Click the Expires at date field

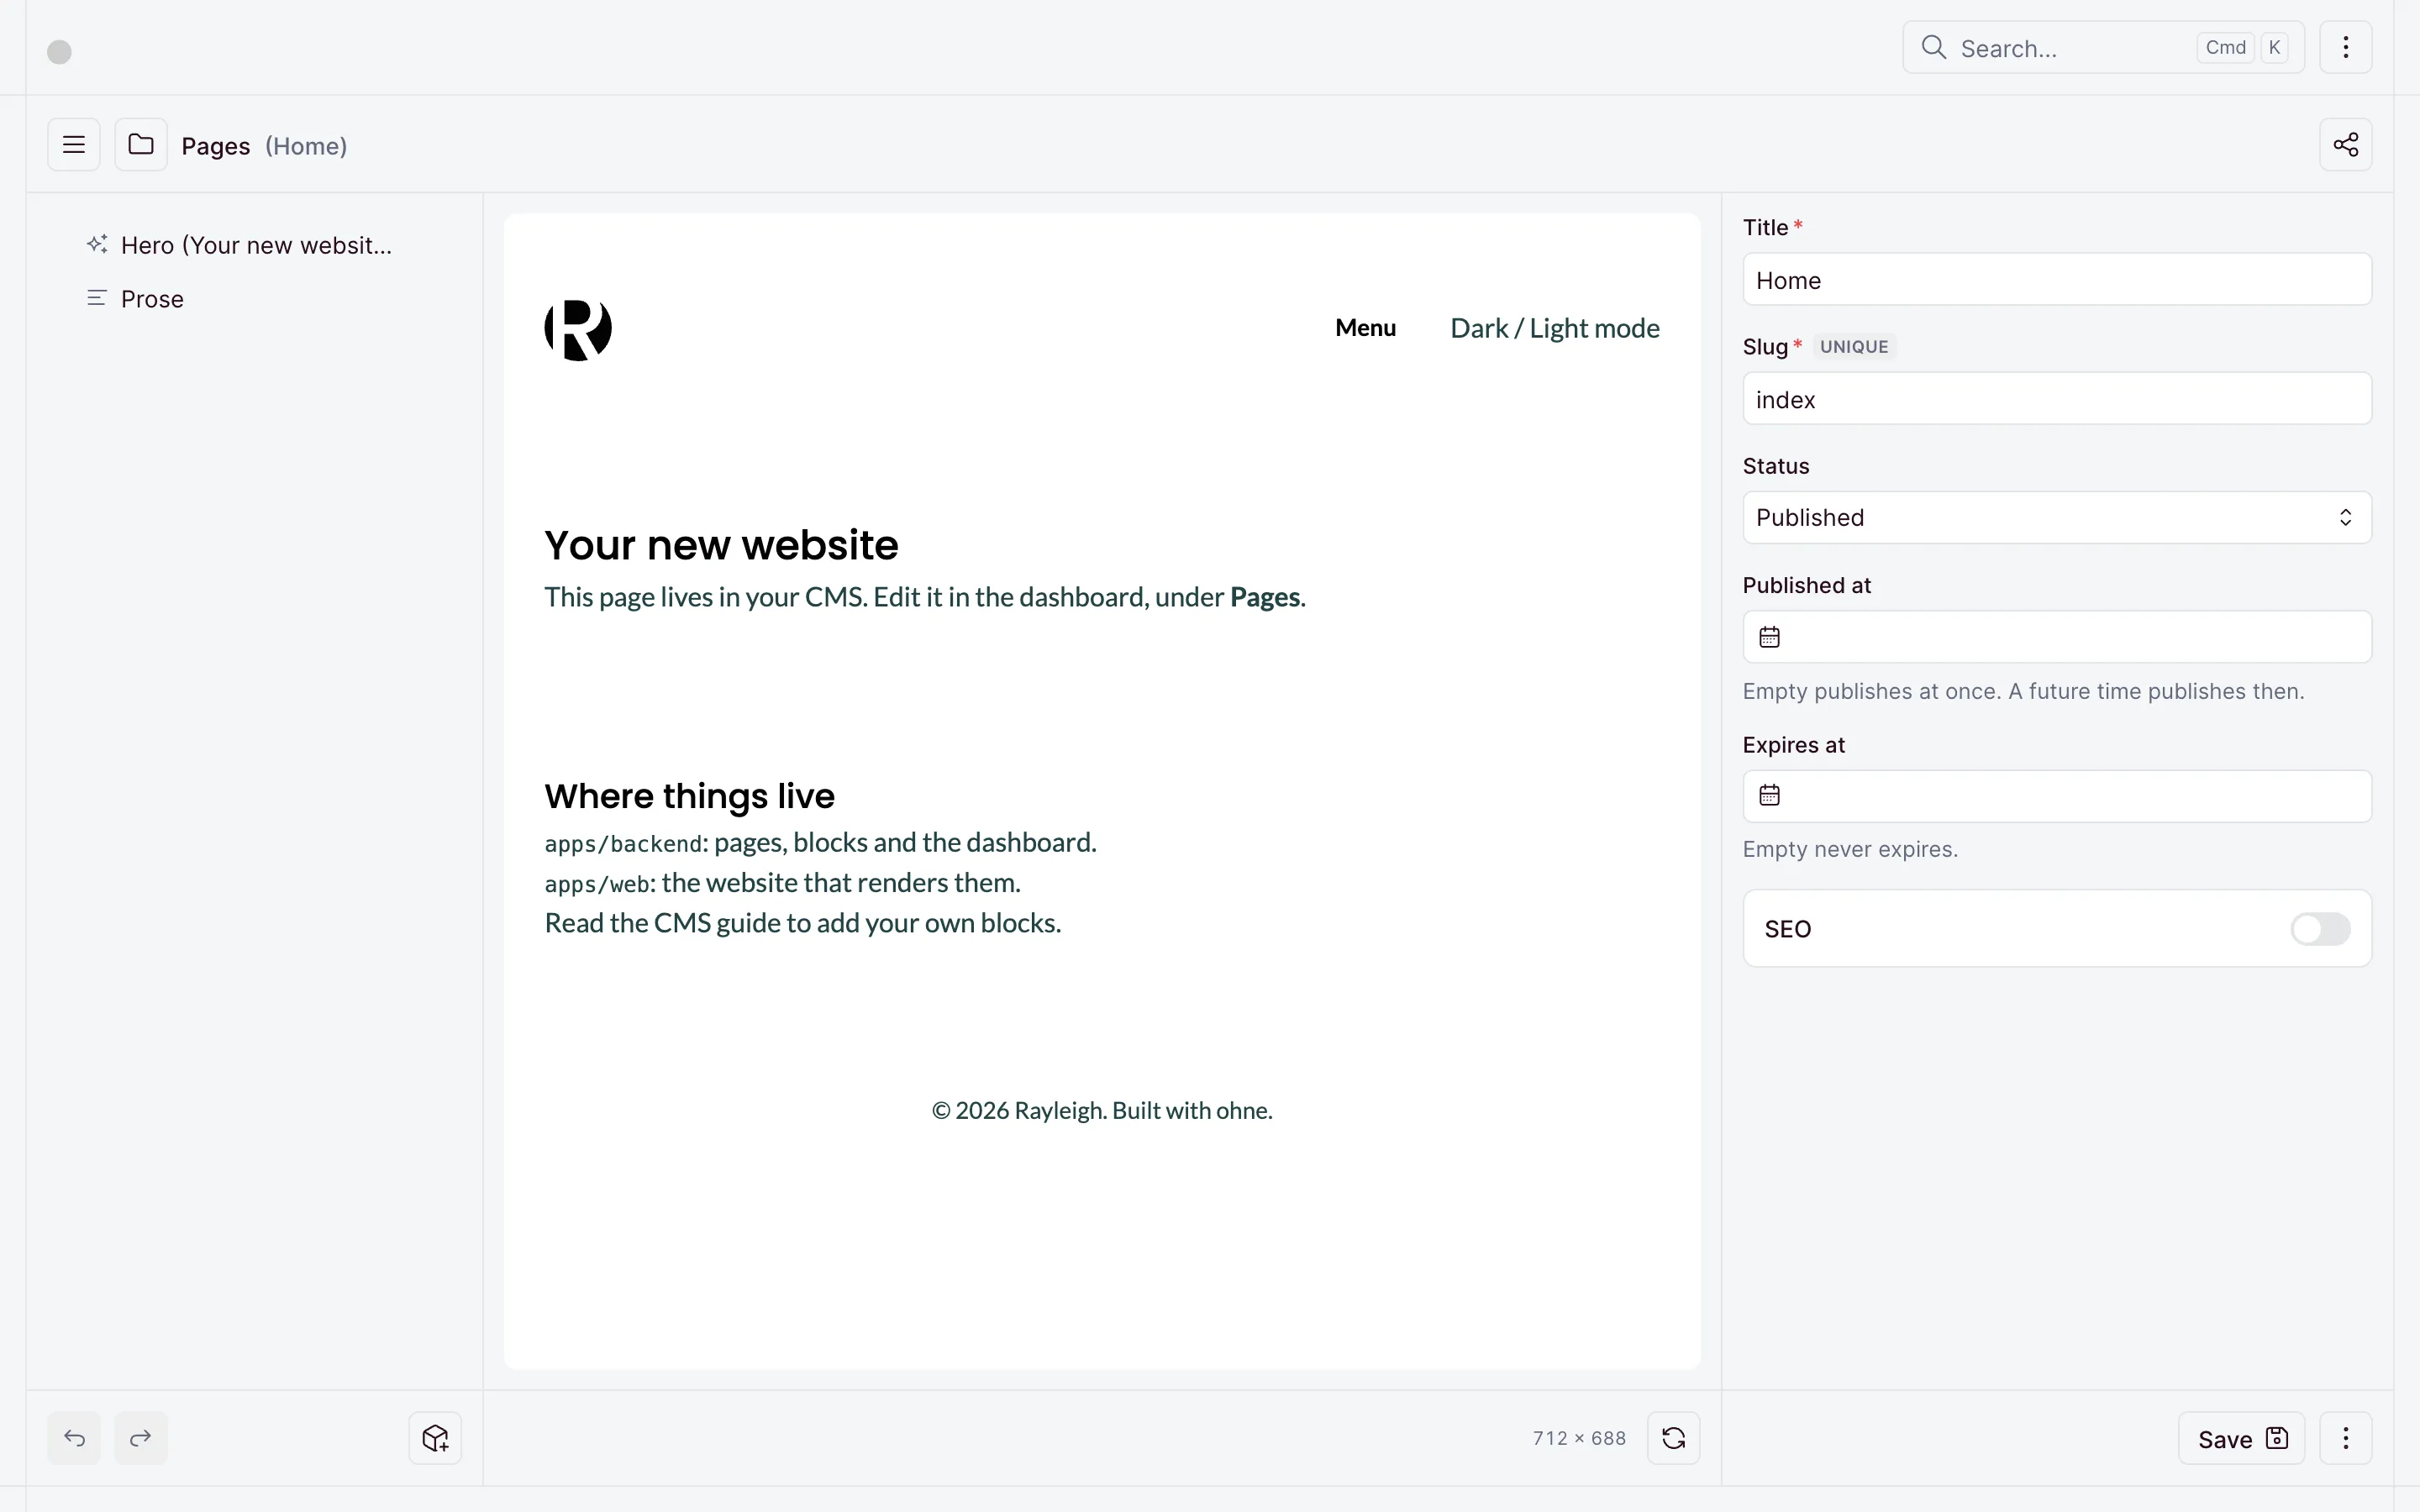2057,796
